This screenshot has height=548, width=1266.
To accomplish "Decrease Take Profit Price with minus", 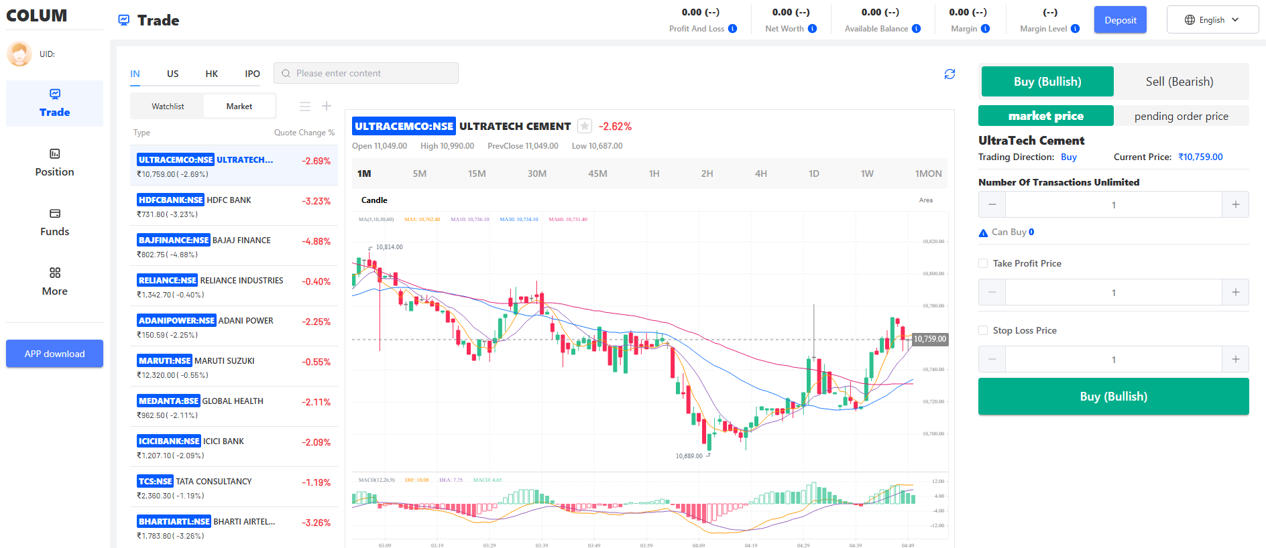I will 992,292.
